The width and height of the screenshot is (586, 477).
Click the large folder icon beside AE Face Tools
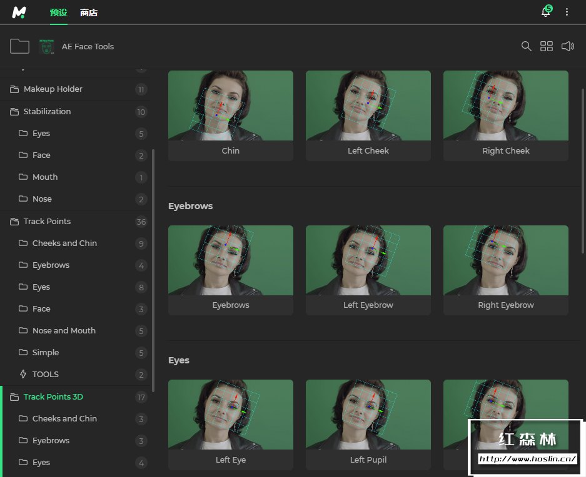(20, 46)
